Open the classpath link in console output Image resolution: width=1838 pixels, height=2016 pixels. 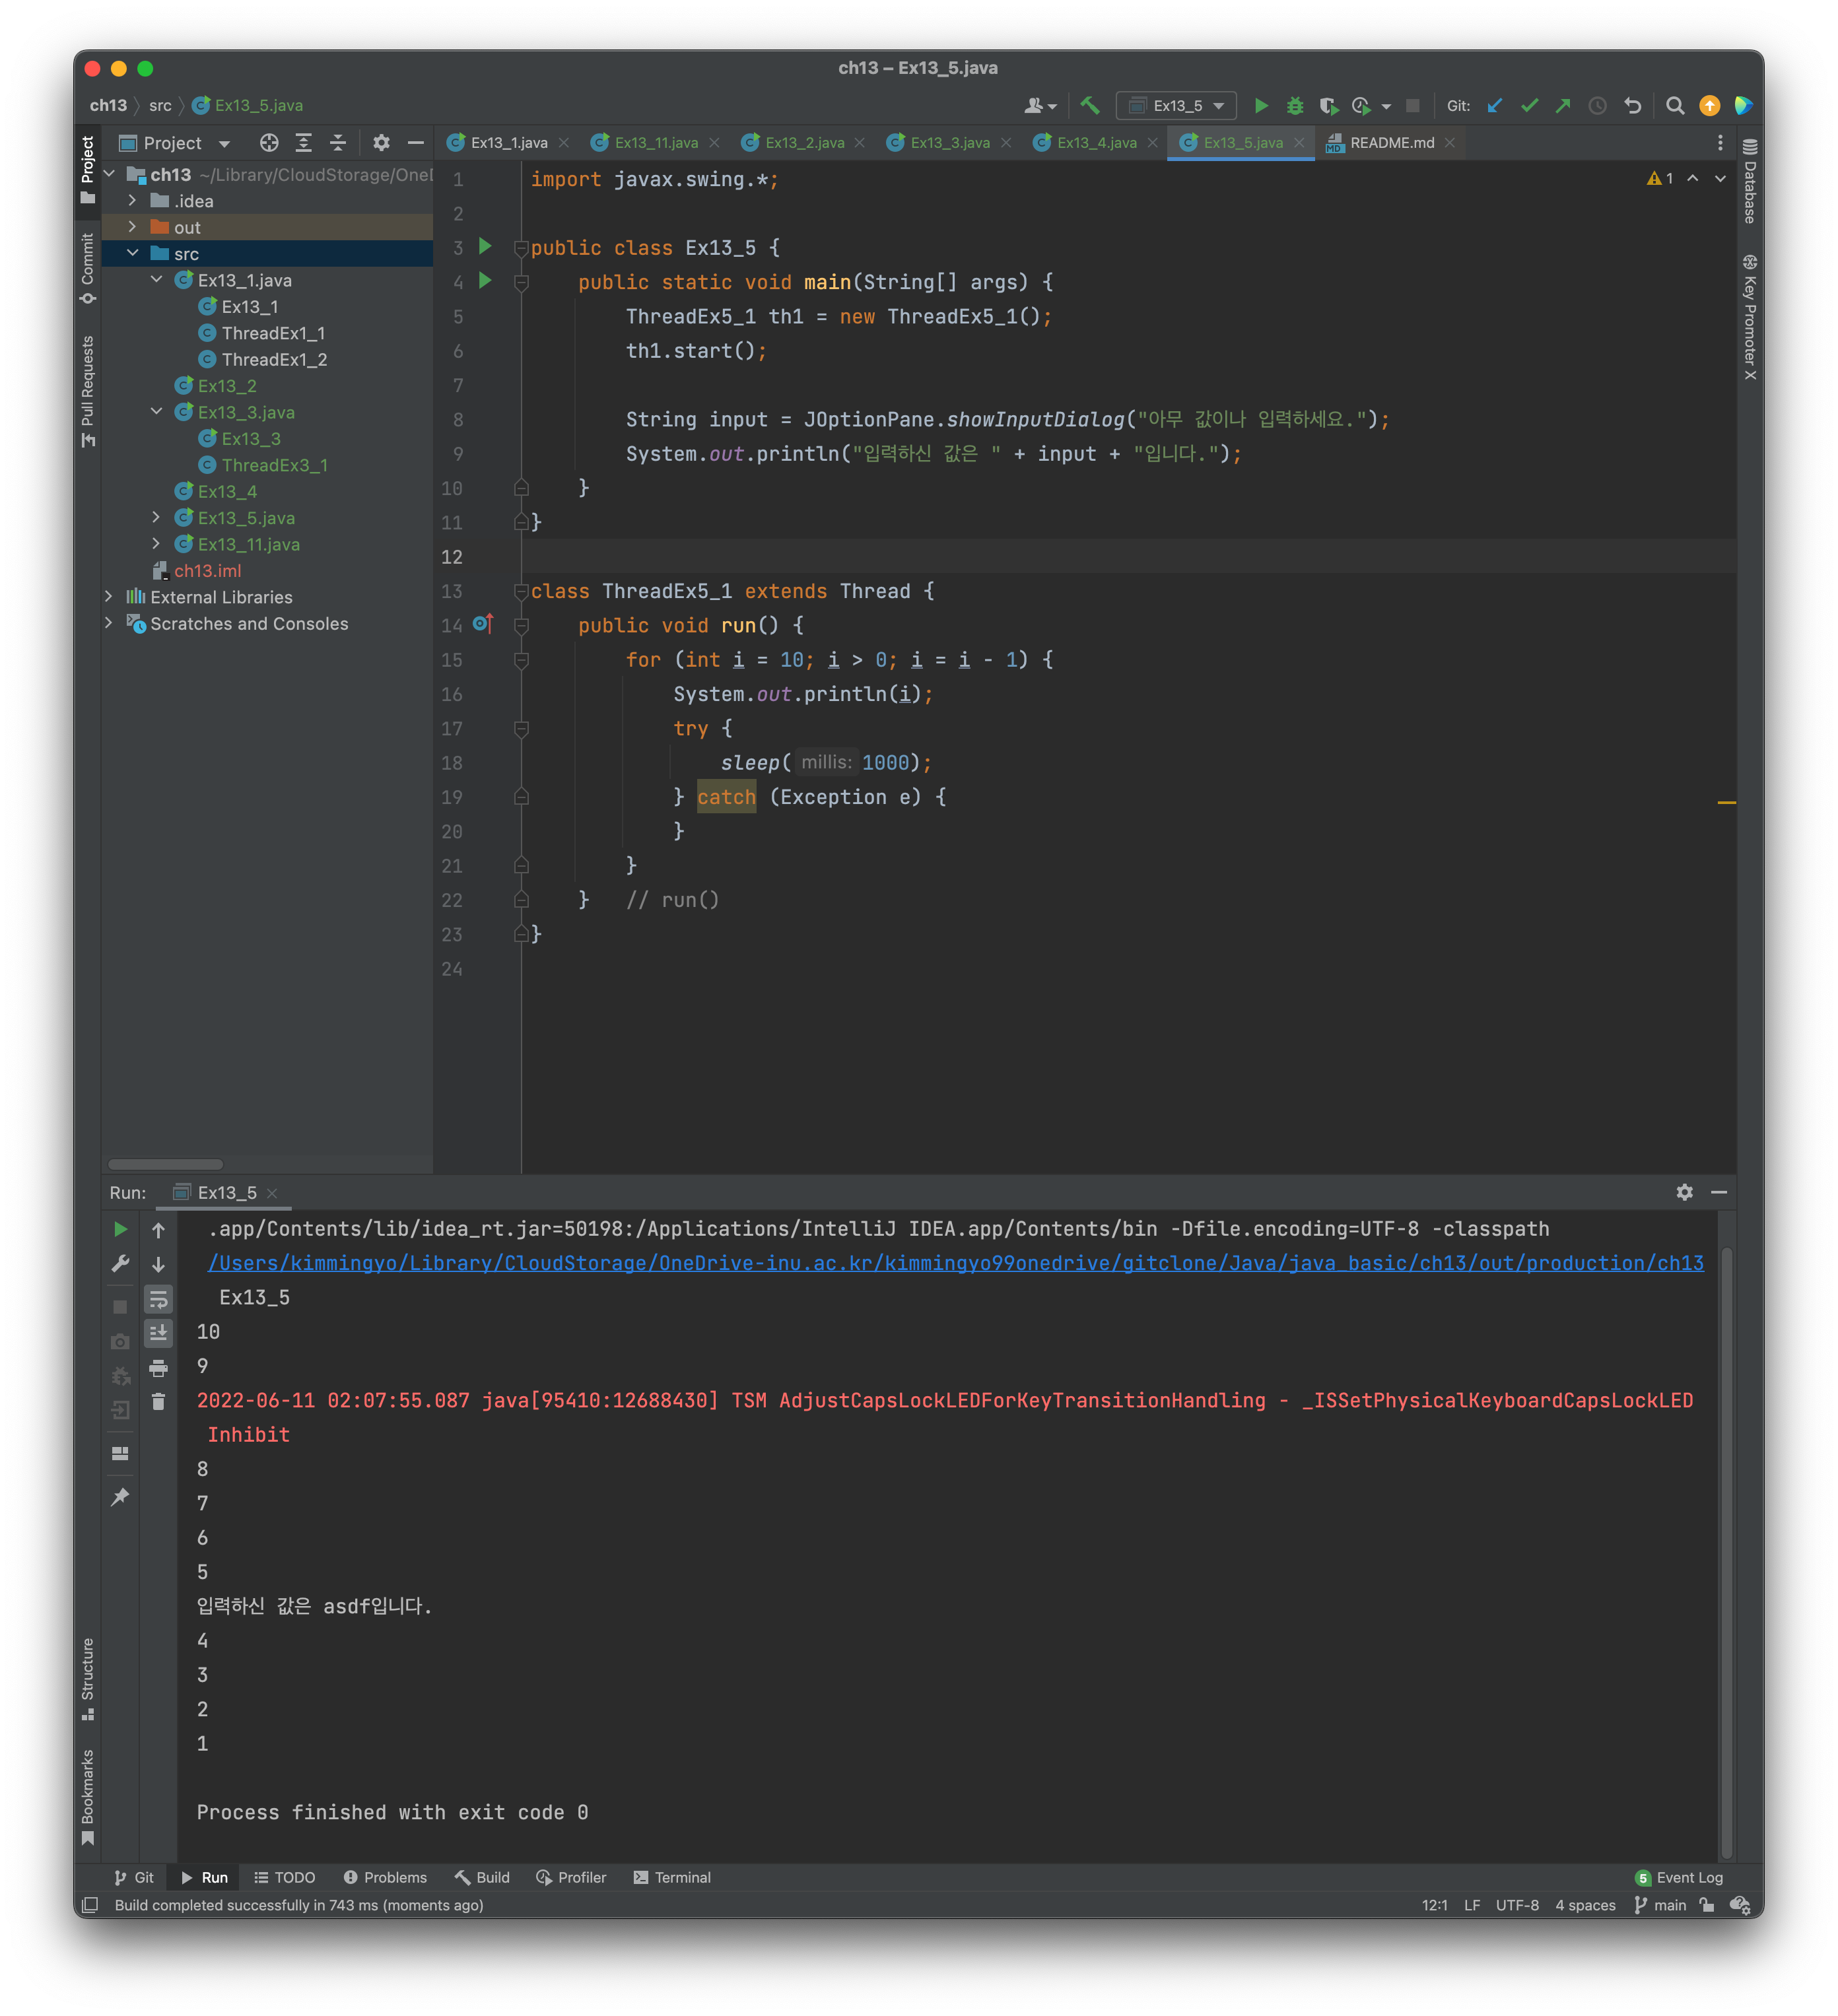[955, 1263]
